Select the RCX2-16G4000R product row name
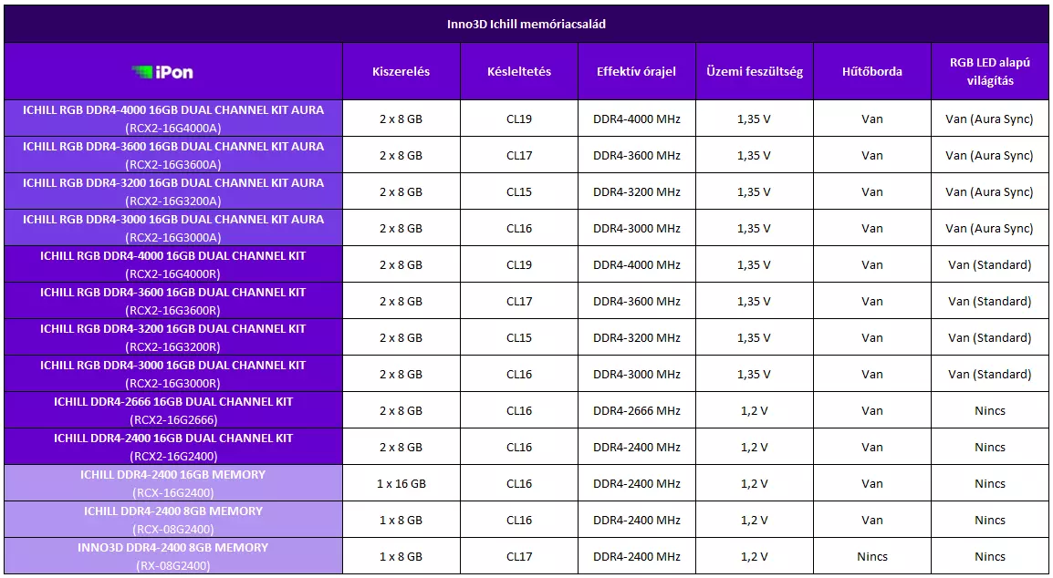 [173, 264]
